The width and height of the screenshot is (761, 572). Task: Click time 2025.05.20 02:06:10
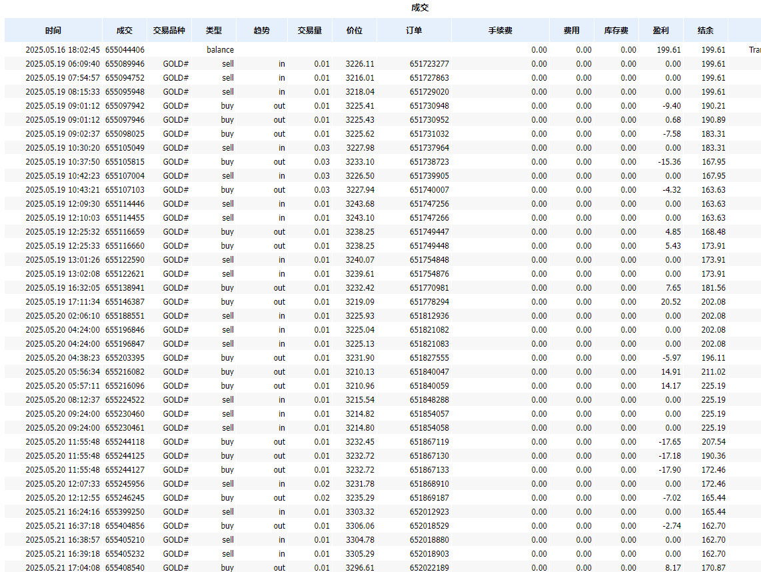[63, 316]
